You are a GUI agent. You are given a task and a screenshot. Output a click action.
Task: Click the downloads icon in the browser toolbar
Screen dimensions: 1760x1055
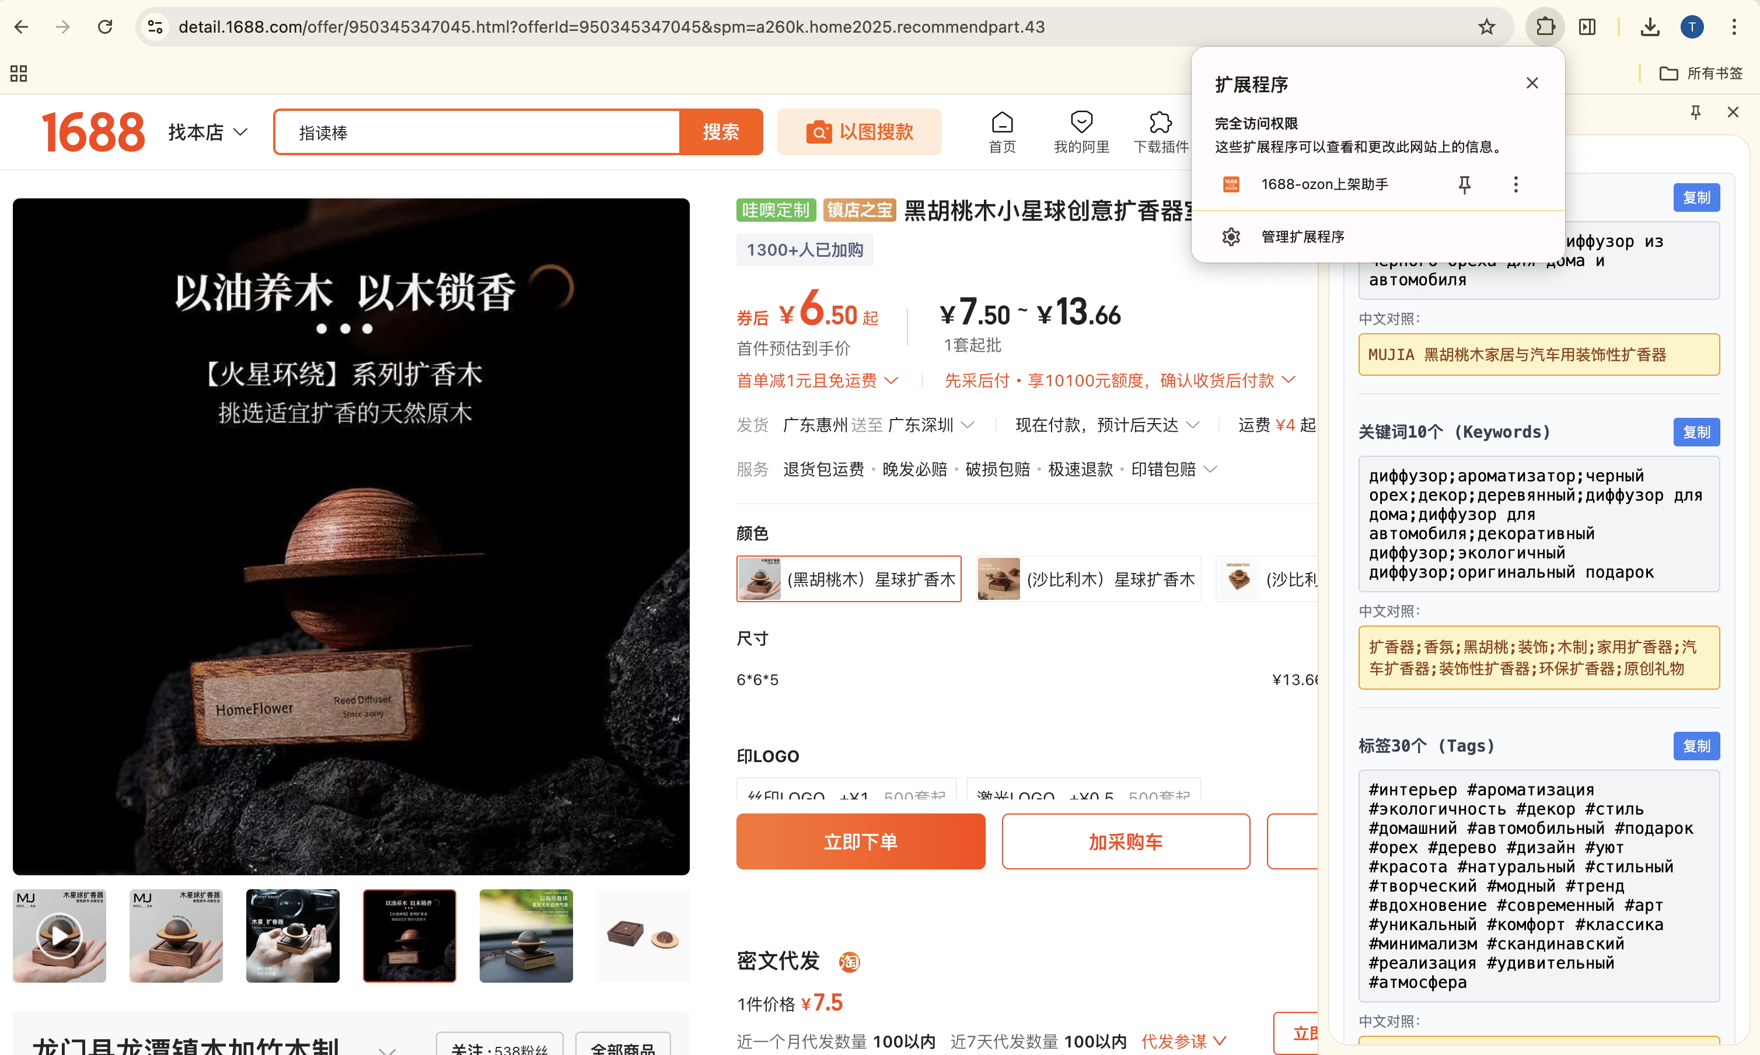1650,26
